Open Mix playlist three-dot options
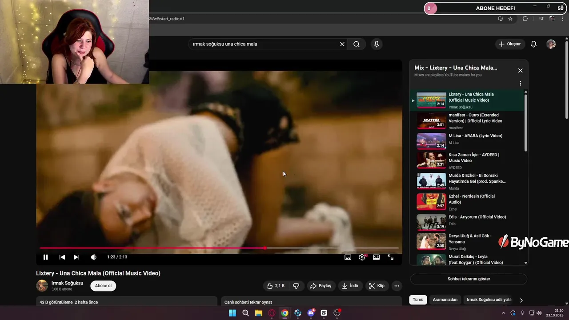Image resolution: width=569 pixels, height=320 pixels. pos(520,83)
